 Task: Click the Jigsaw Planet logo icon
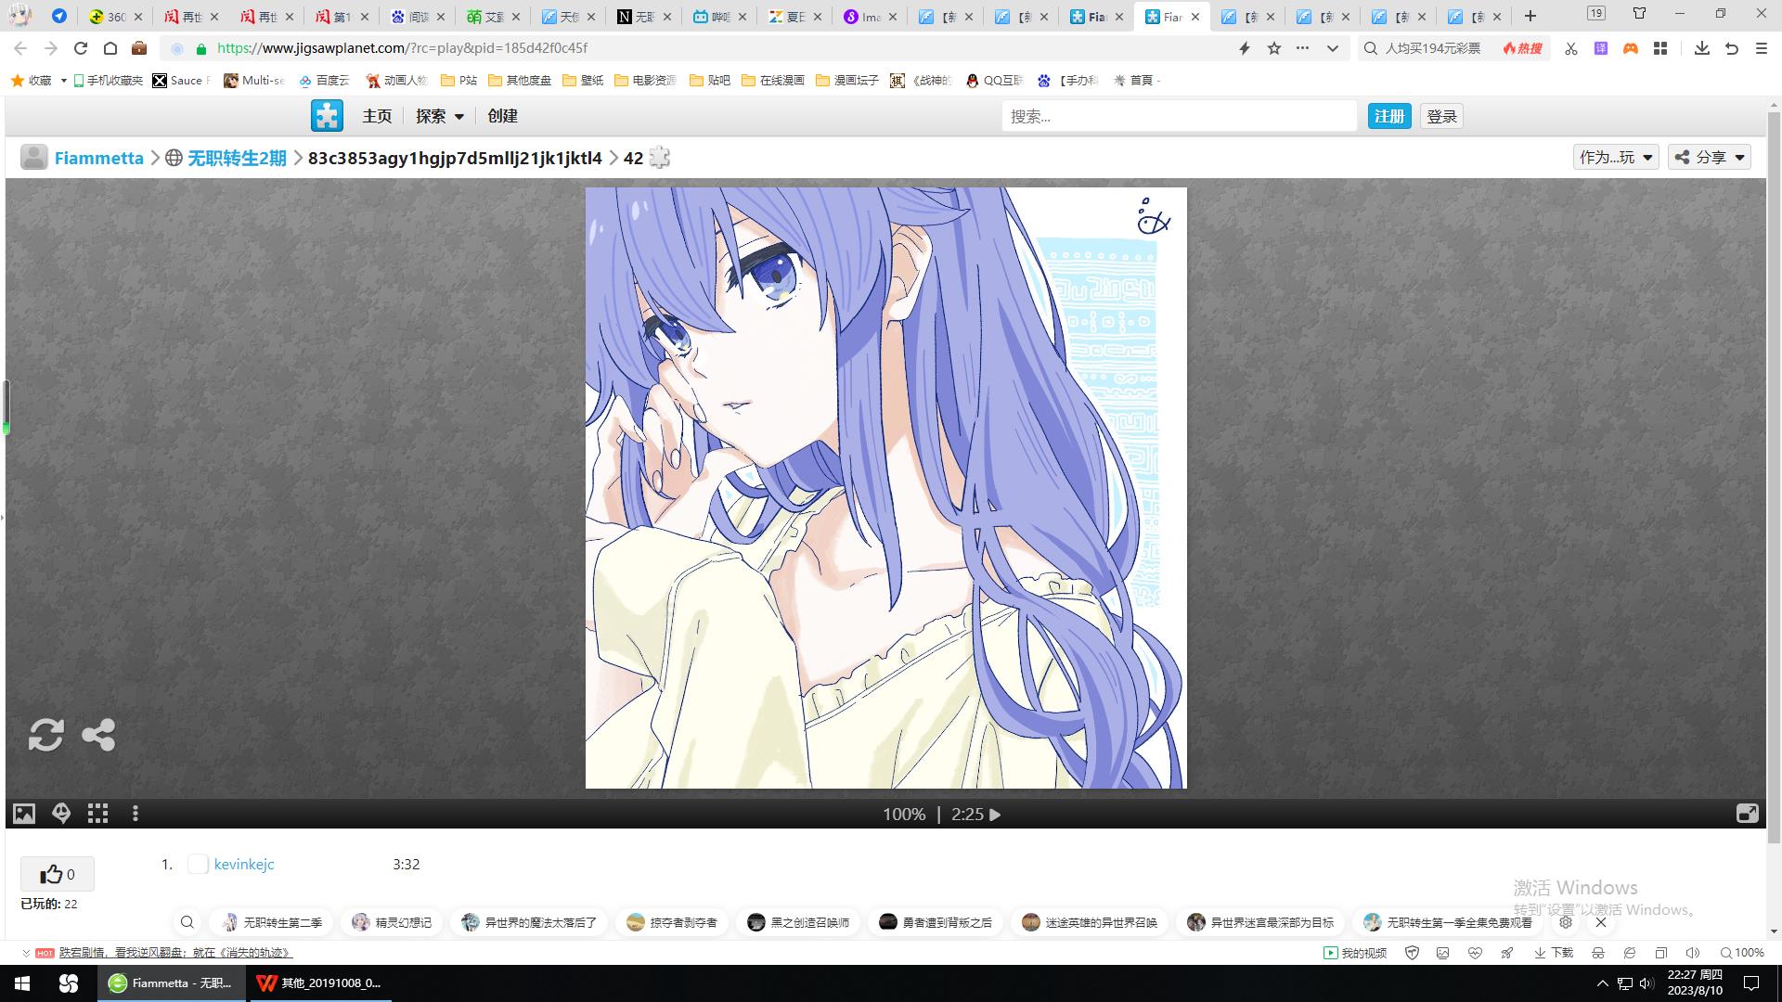pyautogui.click(x=327, y=116)
